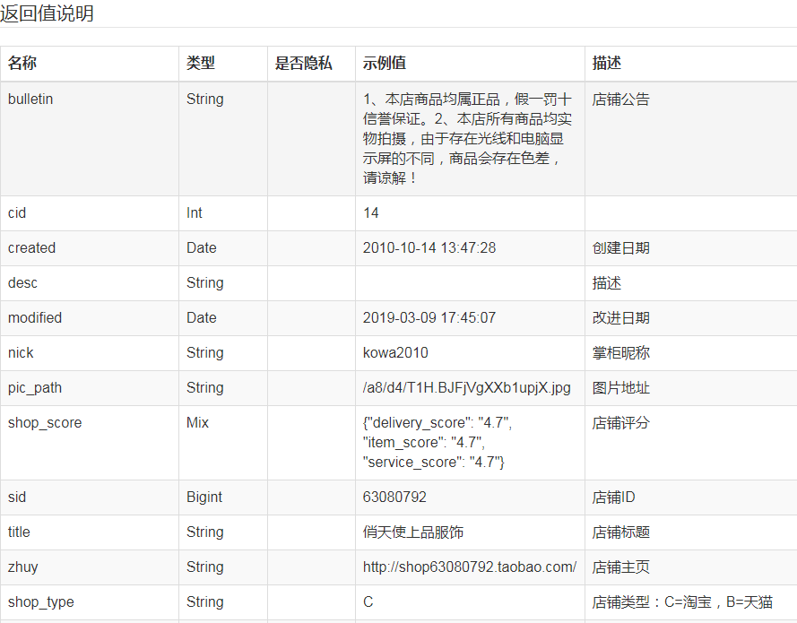The height and width of the screenshot is (623, 797).
Task: Click the 图片地址 description
Action: click(x=621, y=388)
